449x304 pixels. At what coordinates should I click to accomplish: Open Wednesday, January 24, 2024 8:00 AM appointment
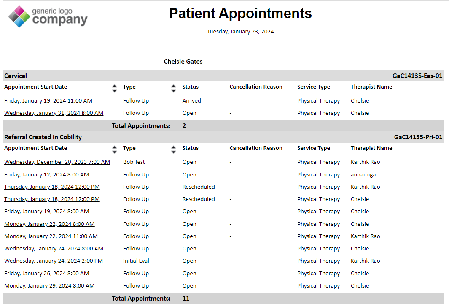(x=54, y=249)
